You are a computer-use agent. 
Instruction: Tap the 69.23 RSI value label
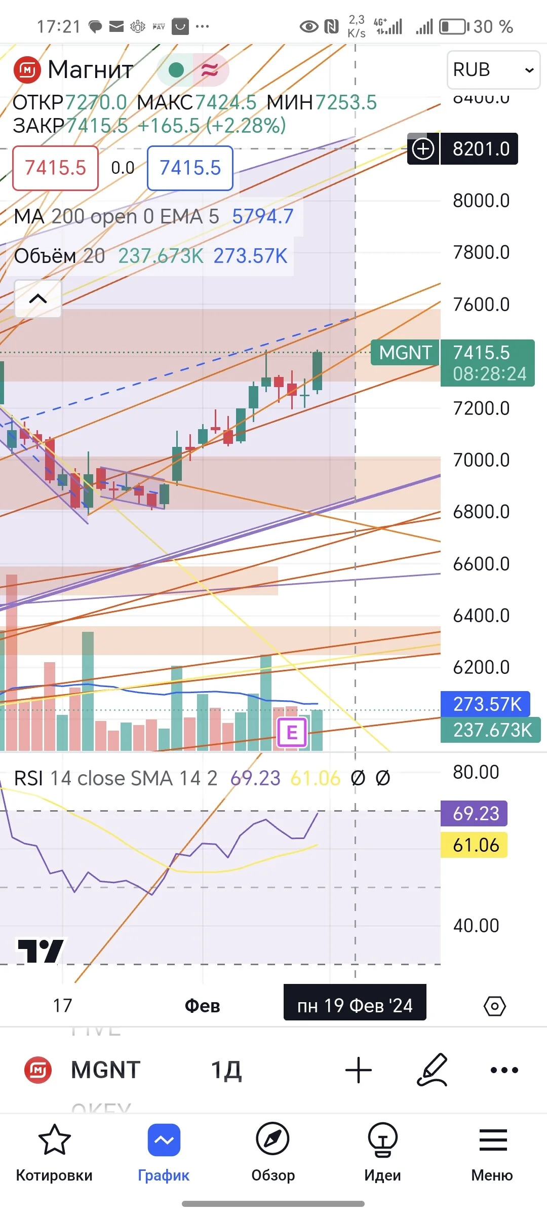474,813
